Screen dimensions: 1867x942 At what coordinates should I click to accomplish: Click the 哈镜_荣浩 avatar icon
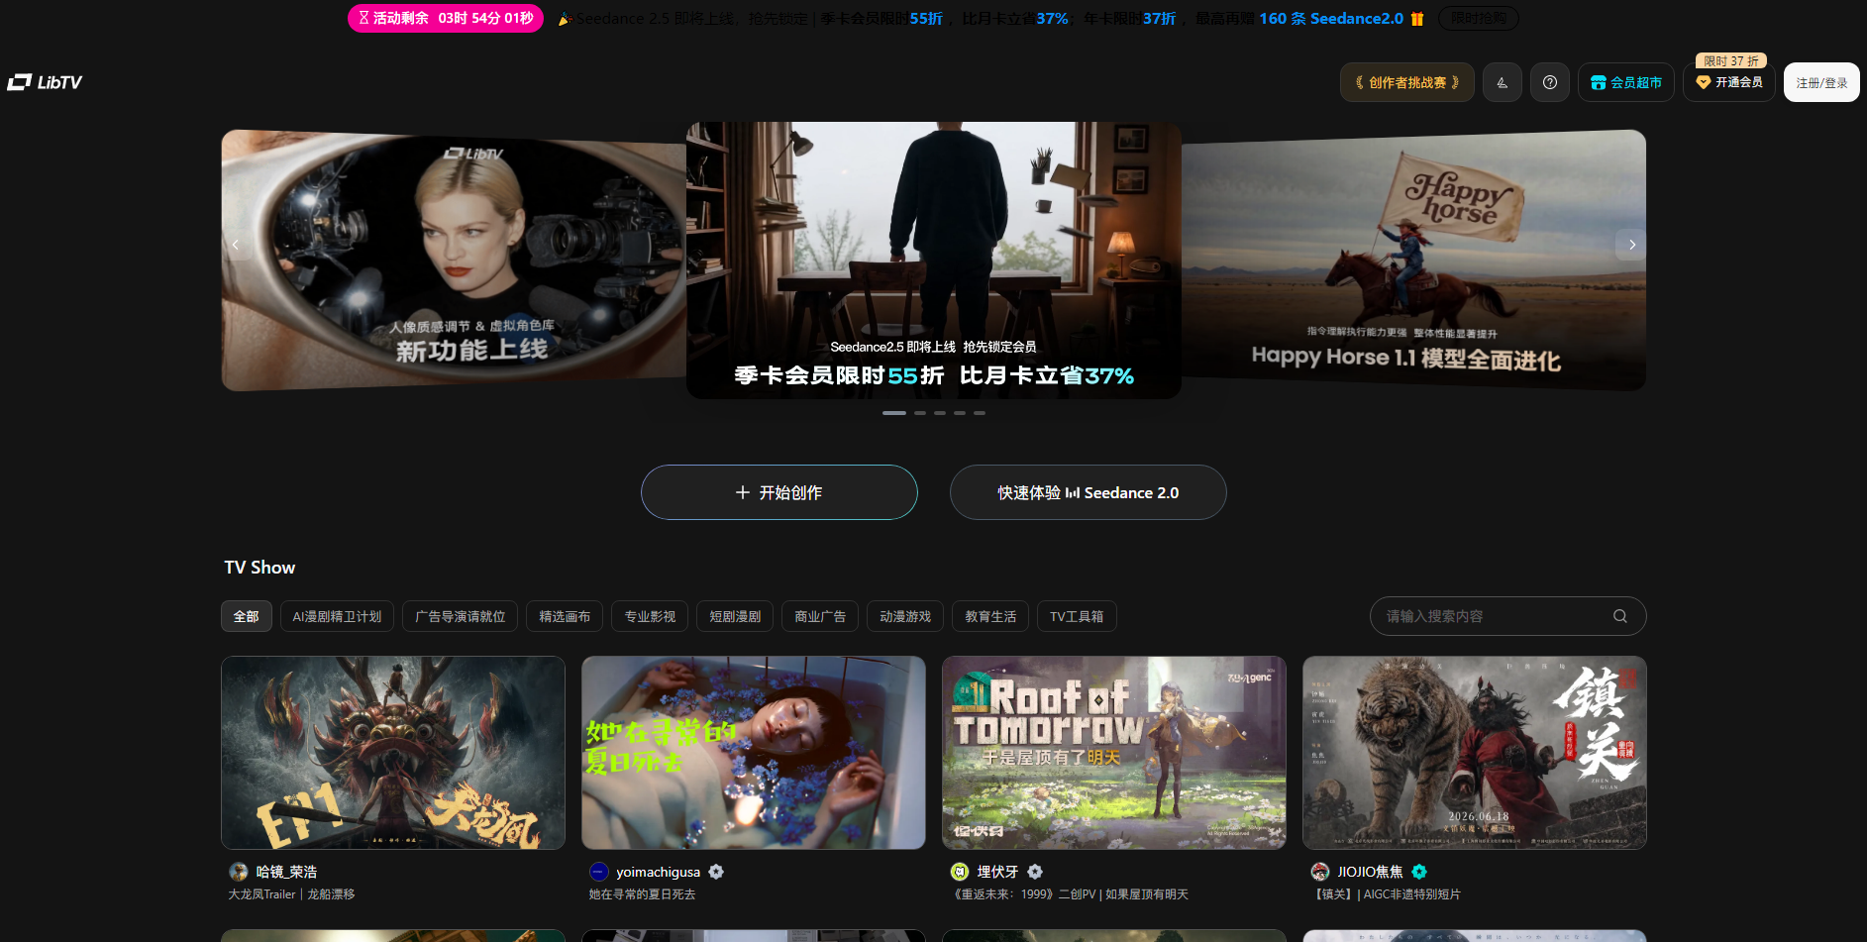coord(238,872)
